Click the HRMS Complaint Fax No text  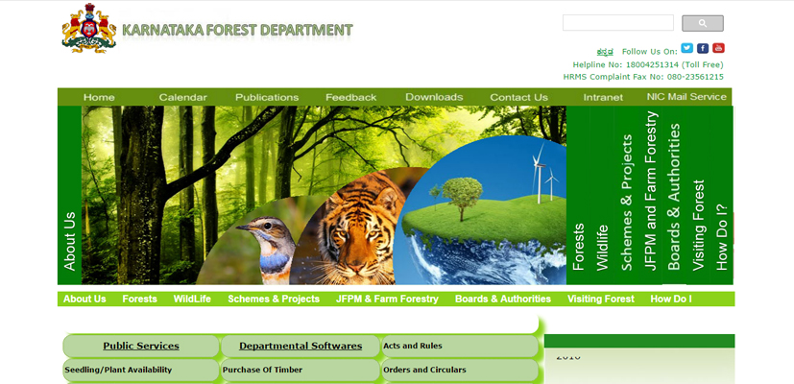click(643, 77)
